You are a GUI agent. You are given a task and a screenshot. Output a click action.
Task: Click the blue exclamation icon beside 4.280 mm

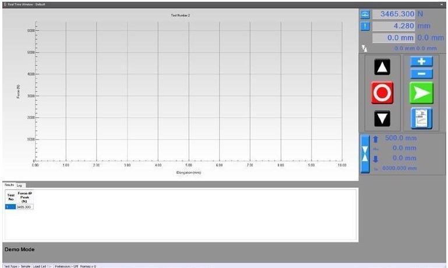pos(365,26)
